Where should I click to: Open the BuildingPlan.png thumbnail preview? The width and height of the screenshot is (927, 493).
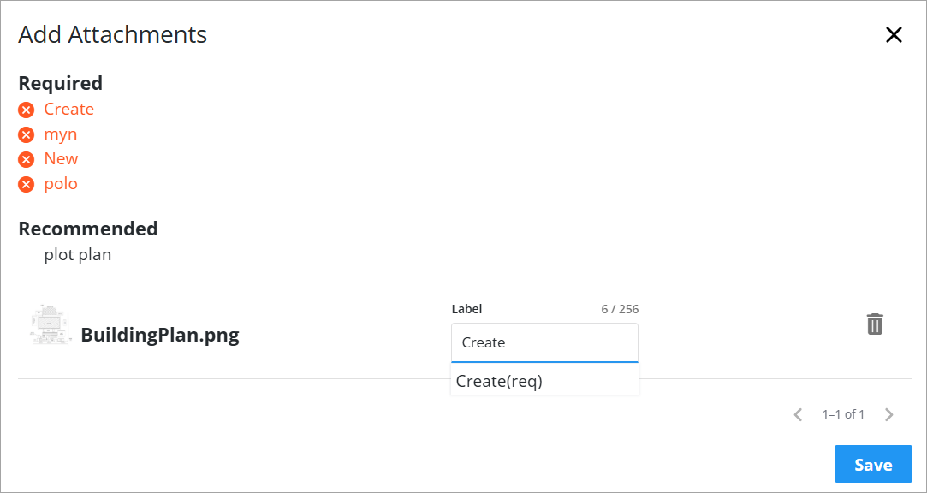(49, 325)
